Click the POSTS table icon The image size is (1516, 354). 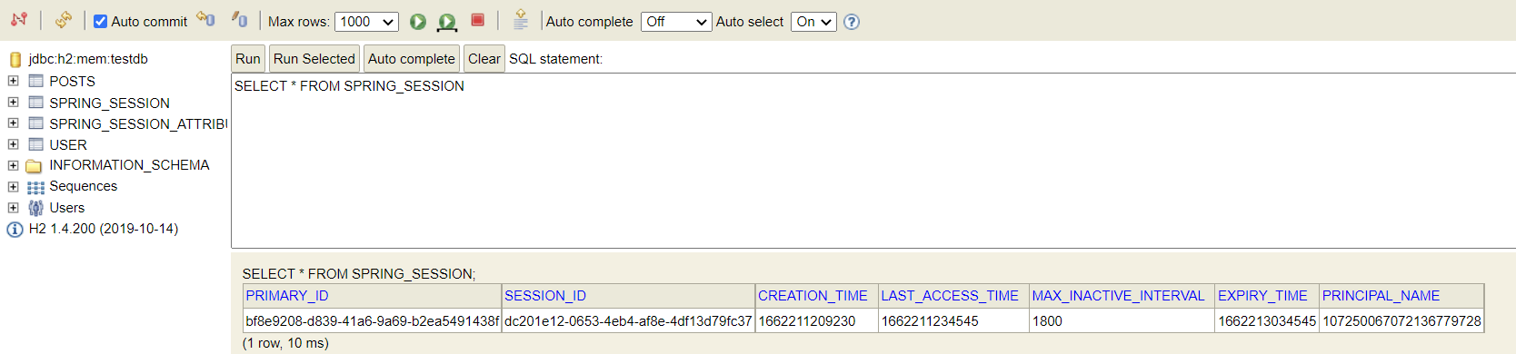click(x=35, y=81)
